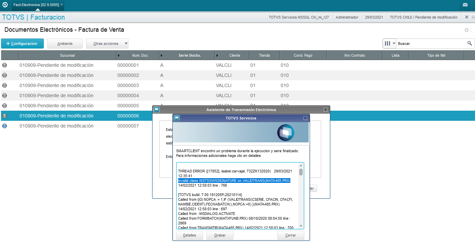
Task: Click Cond. Pago 010 in row 00000004
Action: click(285, 95)
